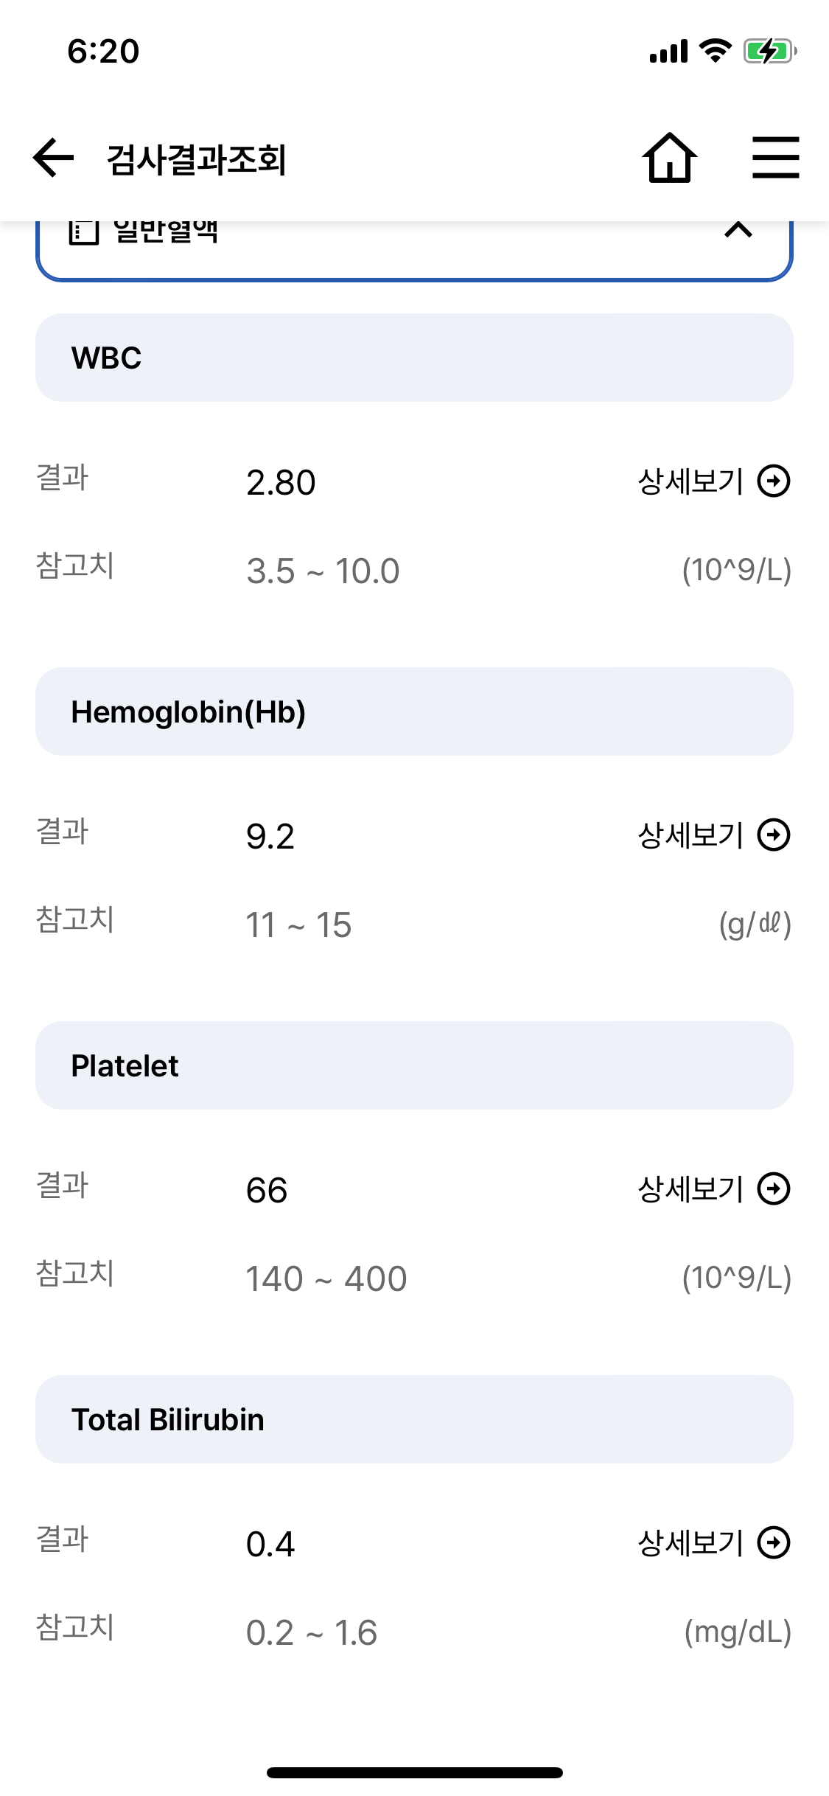Tap 상세보기 link for Total Bilirubin
Image resolution: width=829 pixels, height=1796 pixels.
point(691,1543)
